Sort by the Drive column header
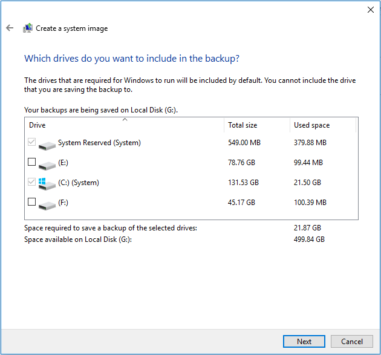The width and height of the screenshot is (381, 355). 124,125
